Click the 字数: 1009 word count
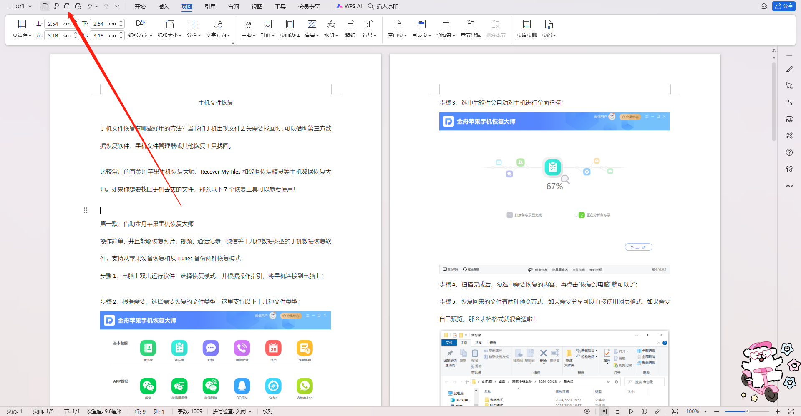 [190, 411]
